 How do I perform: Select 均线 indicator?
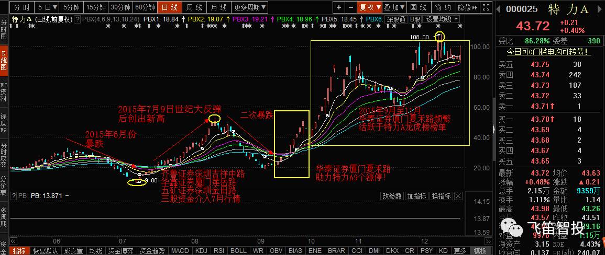click(96, 251)
